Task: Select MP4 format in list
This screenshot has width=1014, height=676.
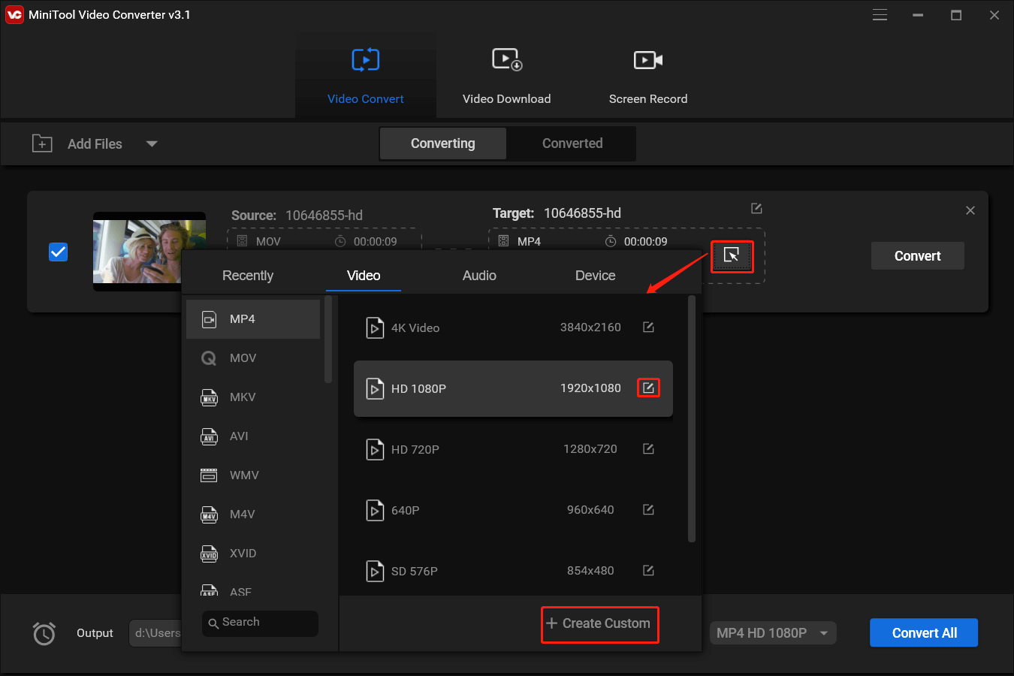Action: (253, 319)
